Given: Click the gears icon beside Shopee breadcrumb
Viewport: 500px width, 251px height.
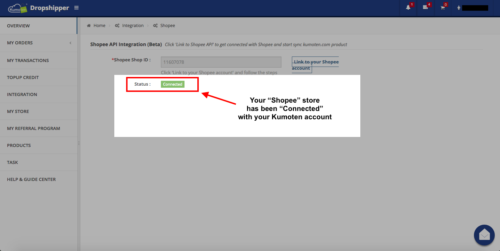Looking at the screenshot, I should (156, 26).
